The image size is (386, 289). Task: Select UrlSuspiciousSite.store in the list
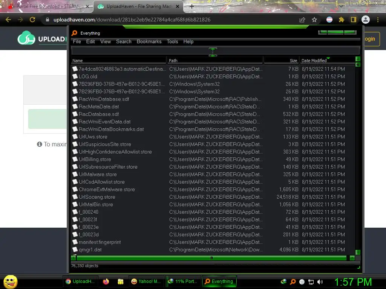point(105,144)
